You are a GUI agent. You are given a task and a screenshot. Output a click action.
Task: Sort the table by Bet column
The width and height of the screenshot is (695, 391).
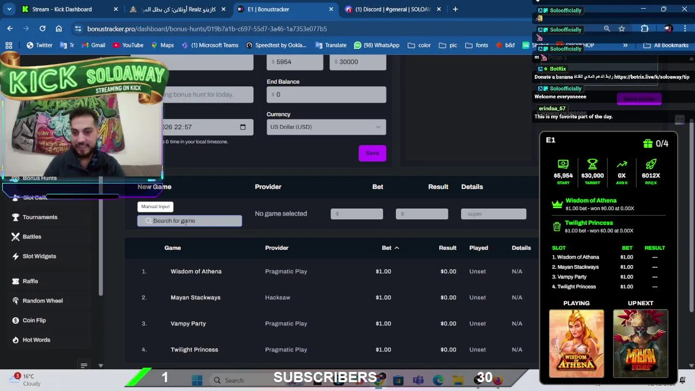(x=390, y=248)
